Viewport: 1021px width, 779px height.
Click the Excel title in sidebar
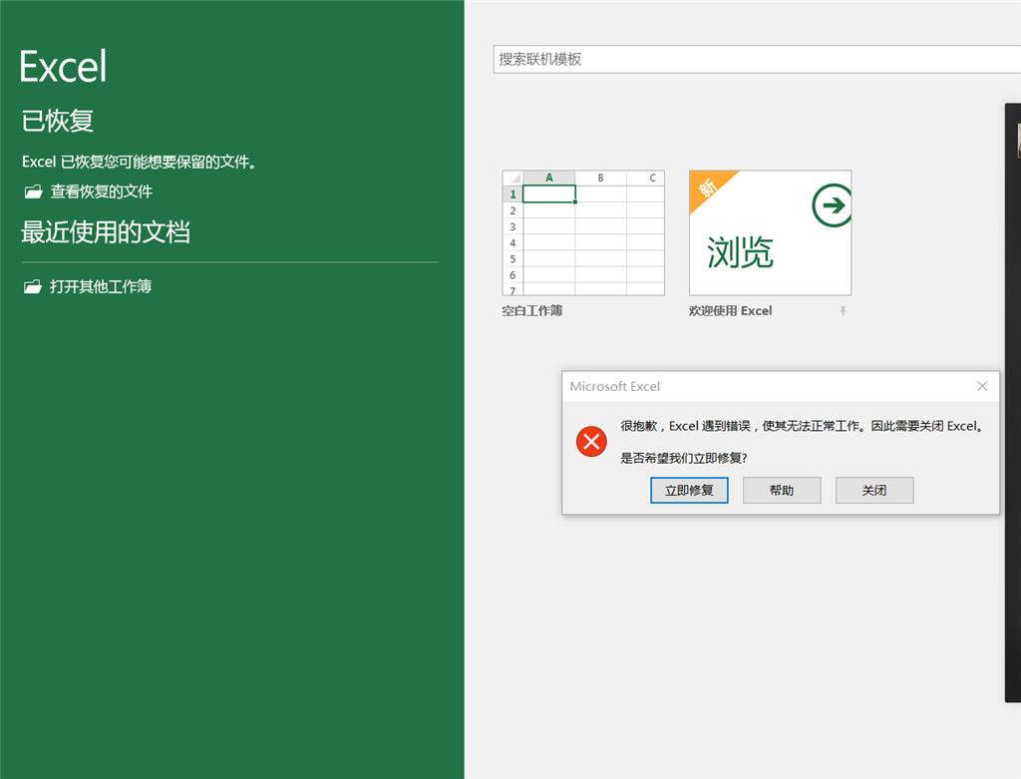click(63, 66)
